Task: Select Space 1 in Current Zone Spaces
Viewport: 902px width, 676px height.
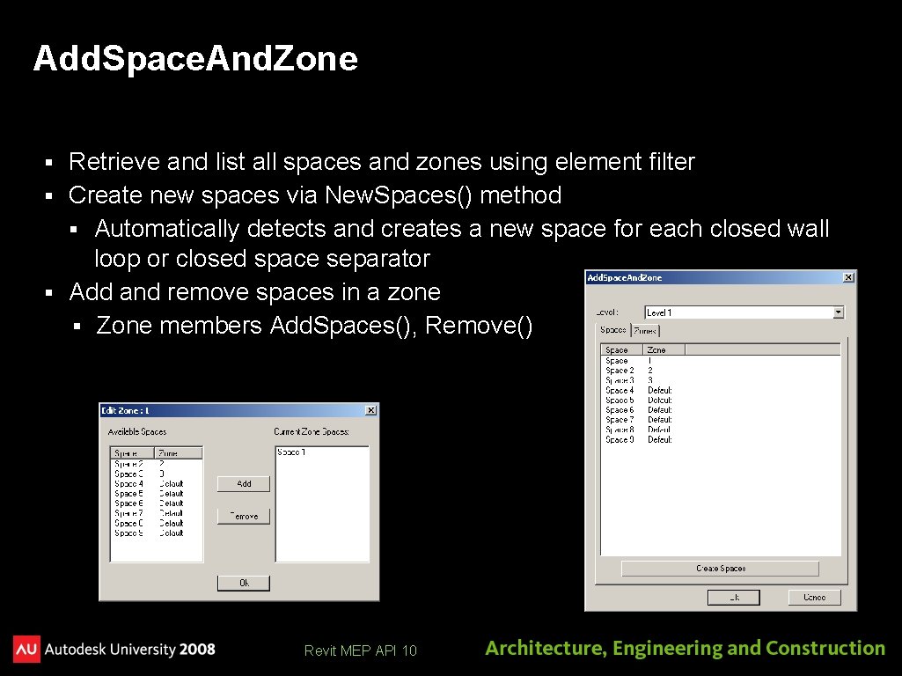Action: click(x=322, y=452)
